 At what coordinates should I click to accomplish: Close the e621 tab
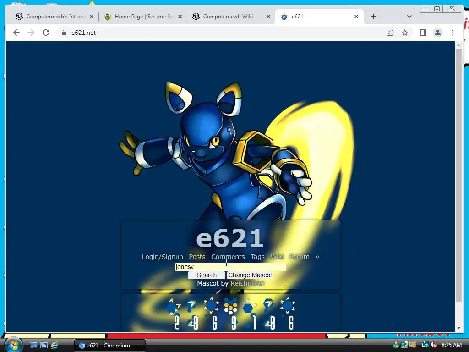[356, 16]
